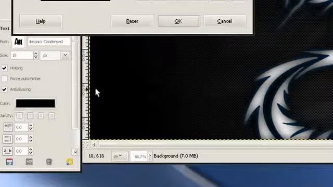
Task: Click font size input field showing 18
Action: click(x=22, y=56)
